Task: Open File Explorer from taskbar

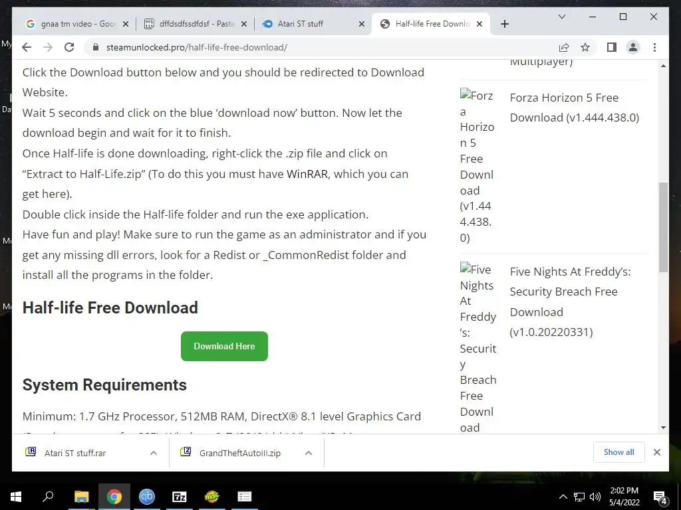Action: [81, 497]
